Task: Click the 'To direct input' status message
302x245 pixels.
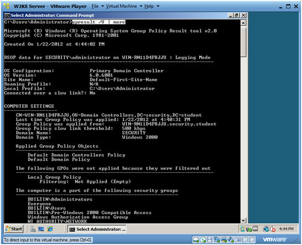Action: click(x=48, y=240)
